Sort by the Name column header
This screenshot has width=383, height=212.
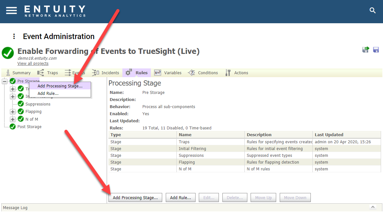(210, 135)
